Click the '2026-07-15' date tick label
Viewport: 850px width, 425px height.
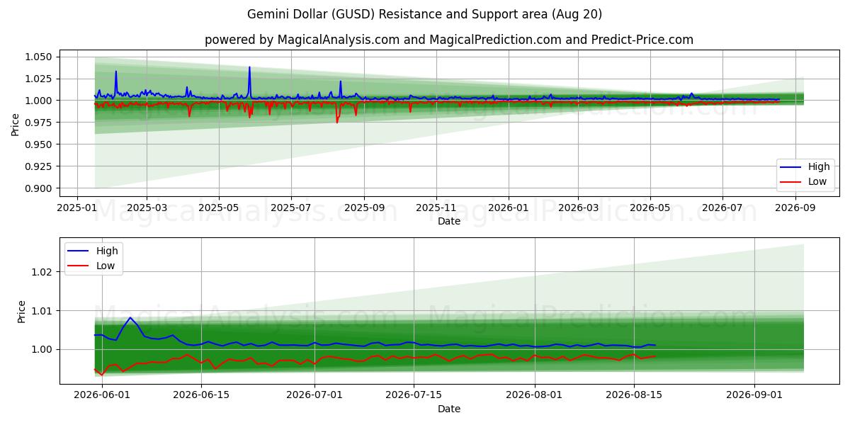tap(414, 395)
